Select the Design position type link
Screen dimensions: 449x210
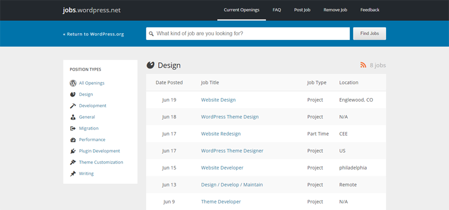click(x=86, y=94)
